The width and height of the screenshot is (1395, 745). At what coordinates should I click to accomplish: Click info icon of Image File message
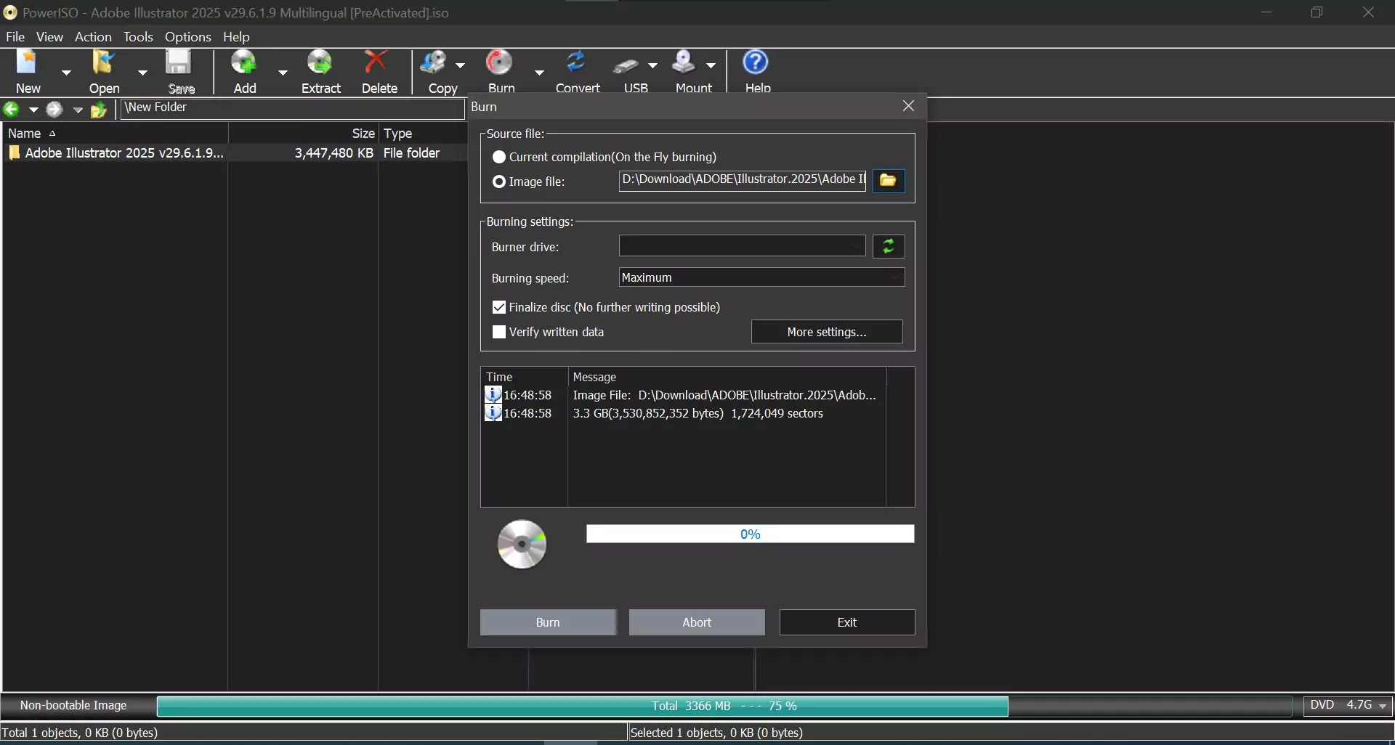click(x=493, y=394)
